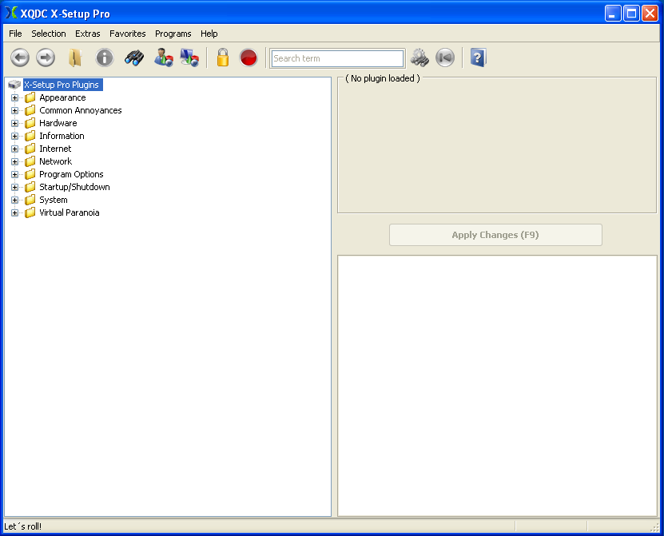
Task: Open the File menu
Action: pos(15,34)
